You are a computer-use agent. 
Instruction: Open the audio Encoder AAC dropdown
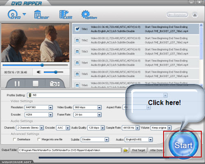click(68, 128)
